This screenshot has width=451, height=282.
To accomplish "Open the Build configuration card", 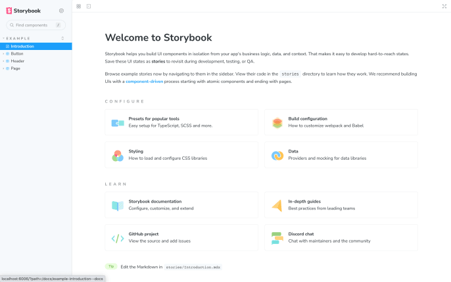I will tap(341, 122).
